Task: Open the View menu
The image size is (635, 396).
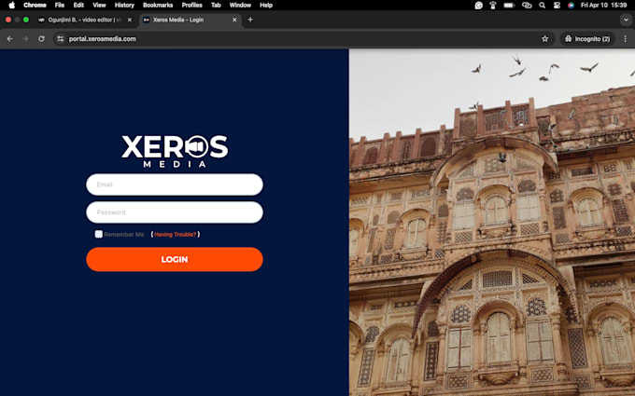Action: pos(99,6)
